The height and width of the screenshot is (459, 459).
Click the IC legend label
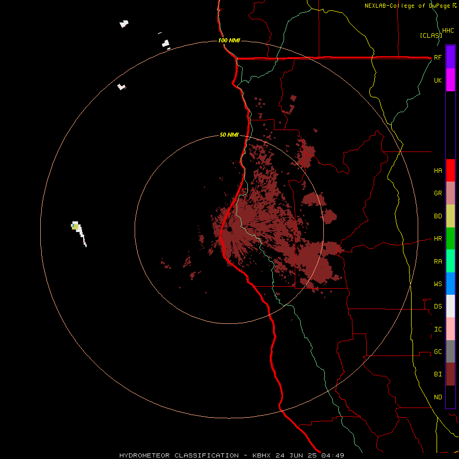(x=438, y=329)
